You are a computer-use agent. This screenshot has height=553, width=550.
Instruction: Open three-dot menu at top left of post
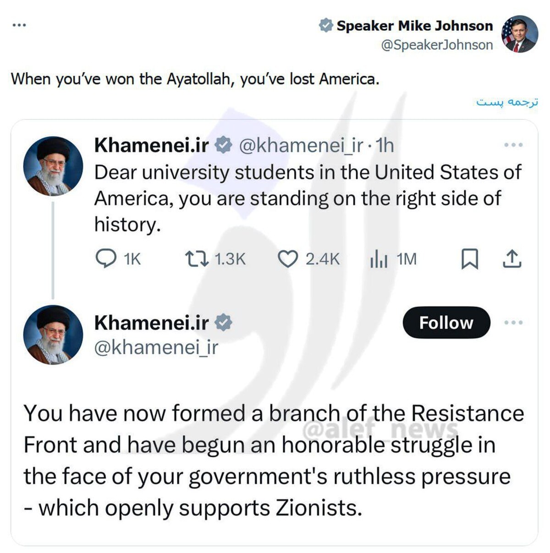click(x=19, y=25)
